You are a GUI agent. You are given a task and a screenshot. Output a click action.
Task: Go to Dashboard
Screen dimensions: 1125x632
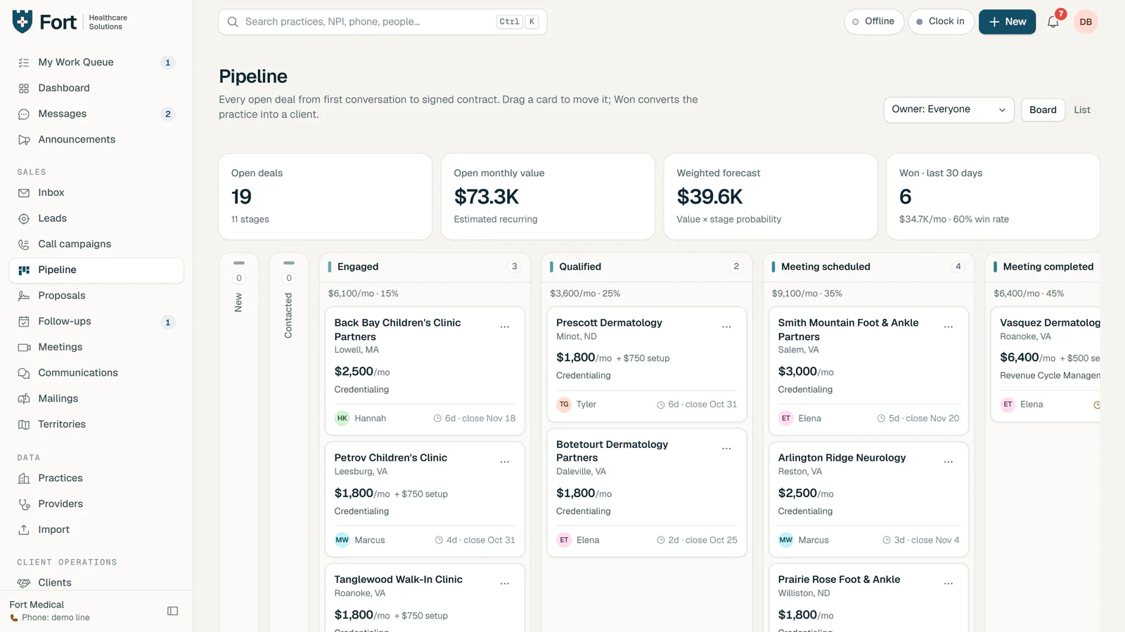(x=96, y=88)
